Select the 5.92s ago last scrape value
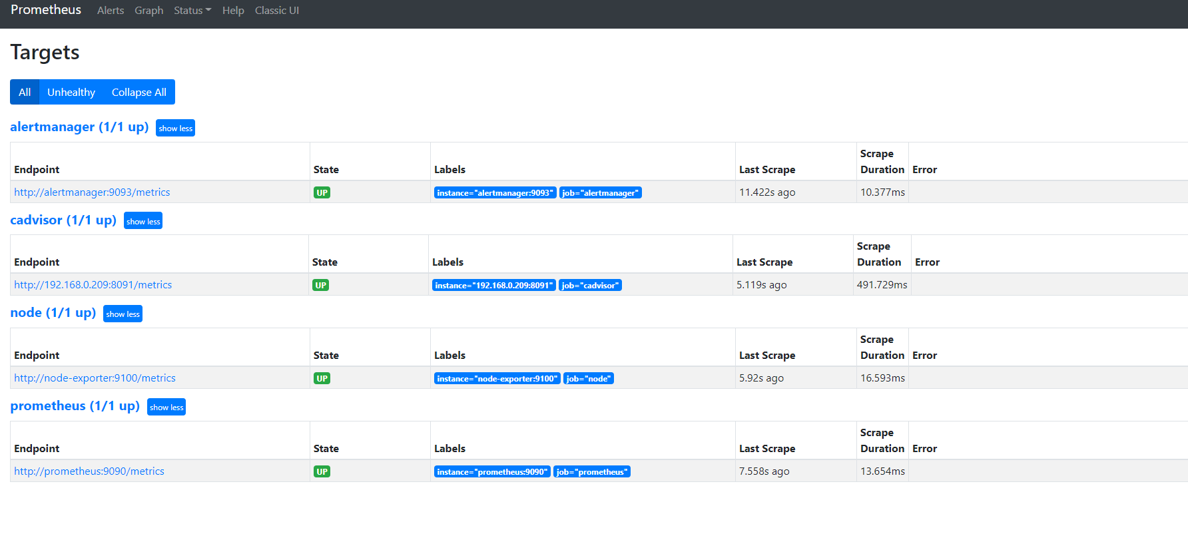The height and width of the screenshot is (540, 1188). tap(761, 378)
